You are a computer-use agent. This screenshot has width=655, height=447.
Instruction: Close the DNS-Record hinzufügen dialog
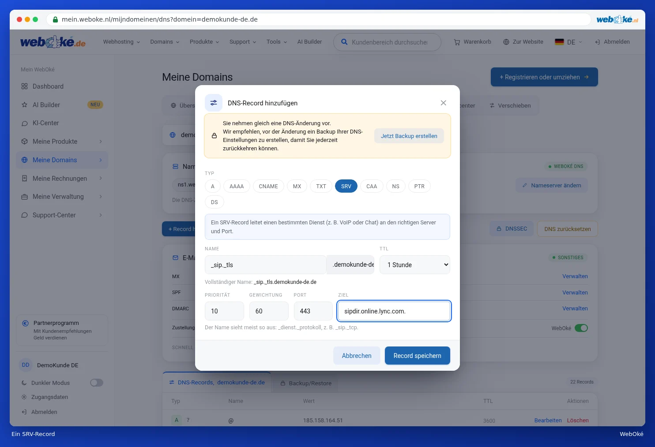(x=443, y=103)
